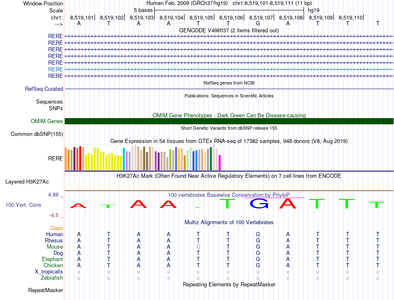394x300 pixels.
Task: Click the Chicken alignment row label
Action: coord(53,265)
